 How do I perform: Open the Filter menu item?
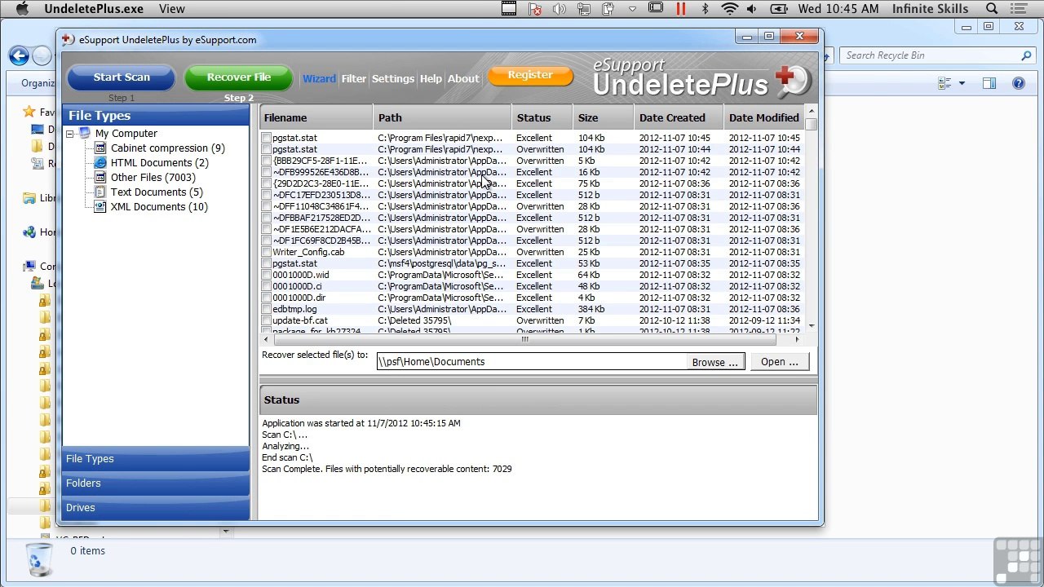[x=354, y=79]
